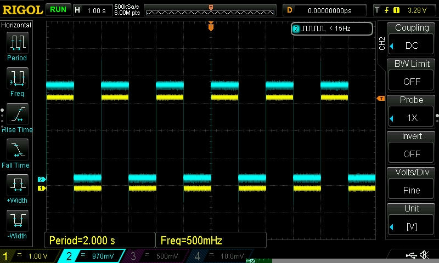This screenshot has width=439, height=263.
Task: Click the USB status icon
Action: 410,255
